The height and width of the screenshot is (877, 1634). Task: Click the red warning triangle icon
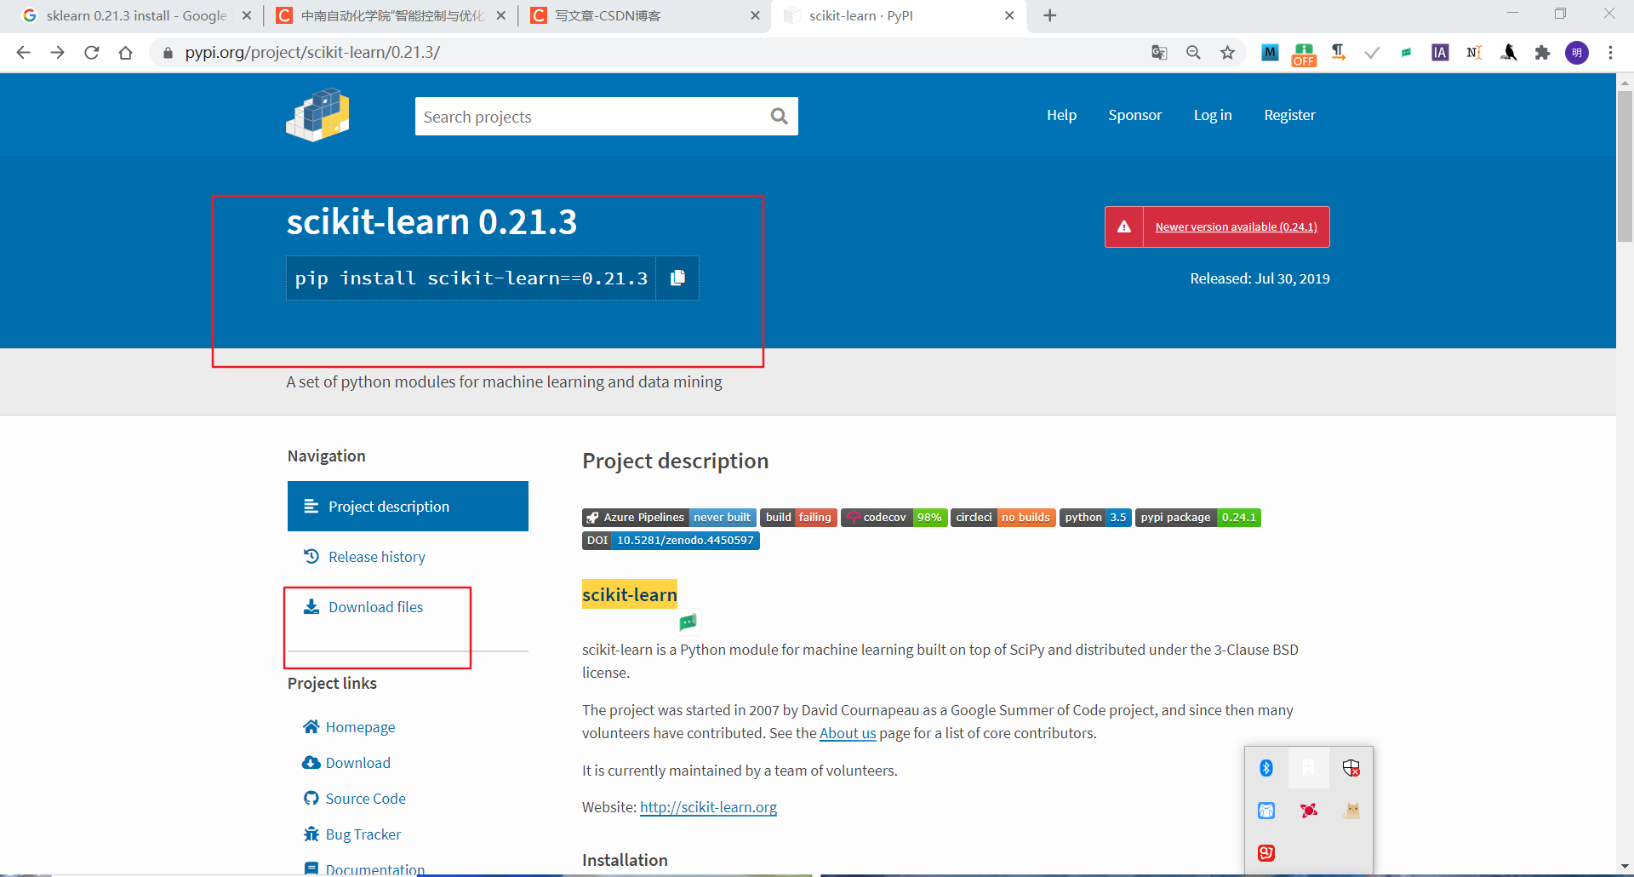pos(1124,226)
